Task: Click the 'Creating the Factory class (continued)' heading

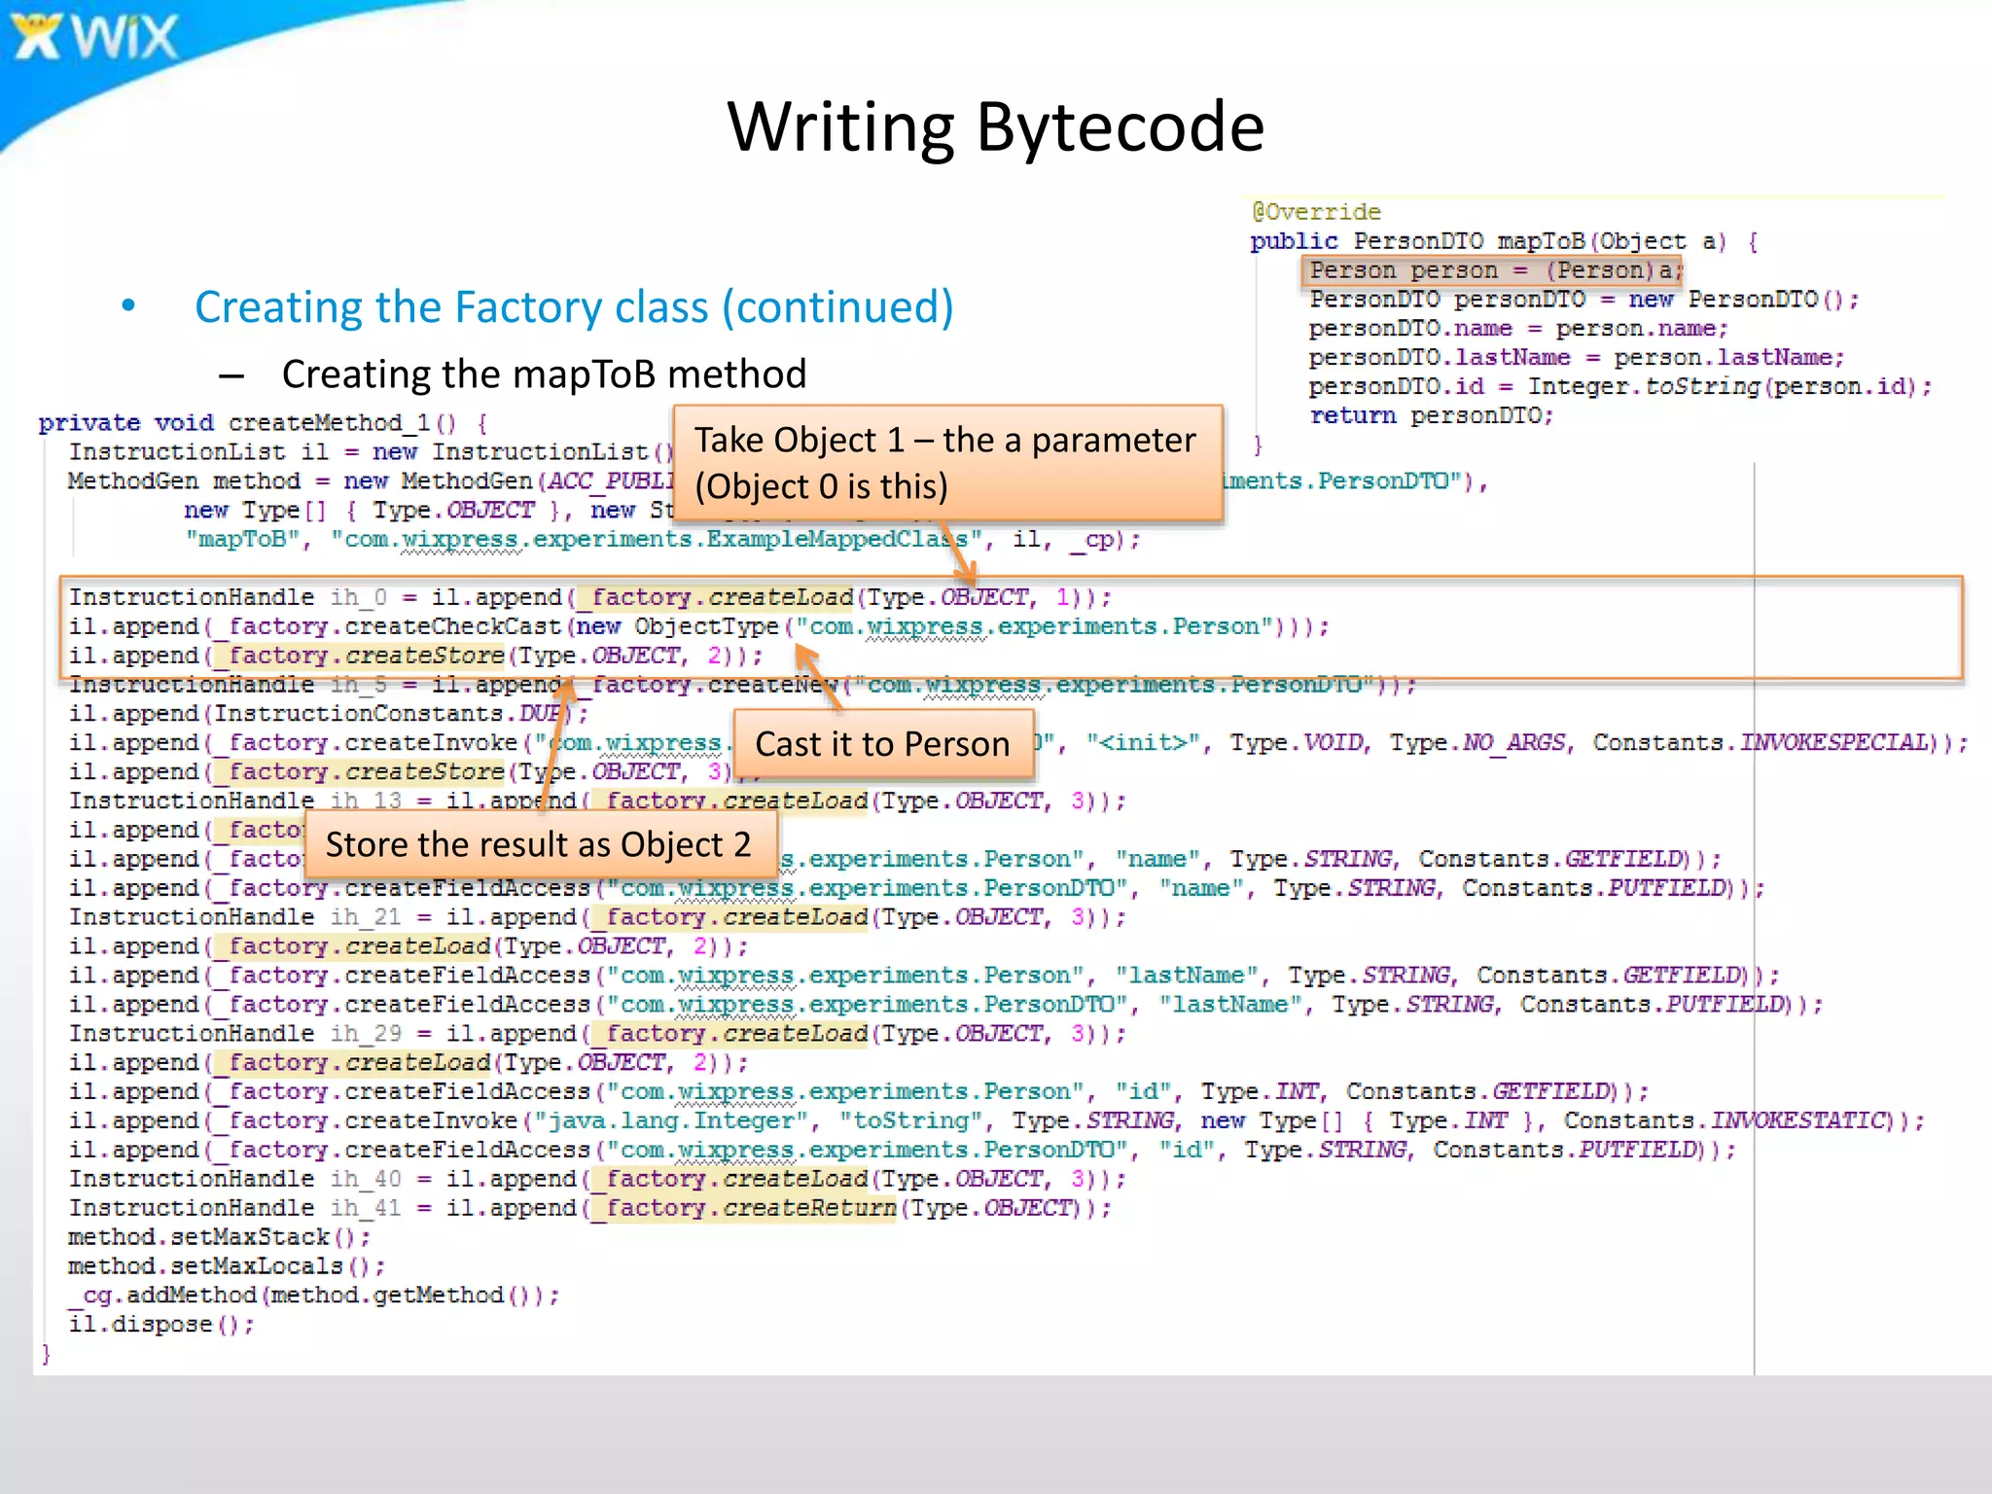Action: point(574,307)
